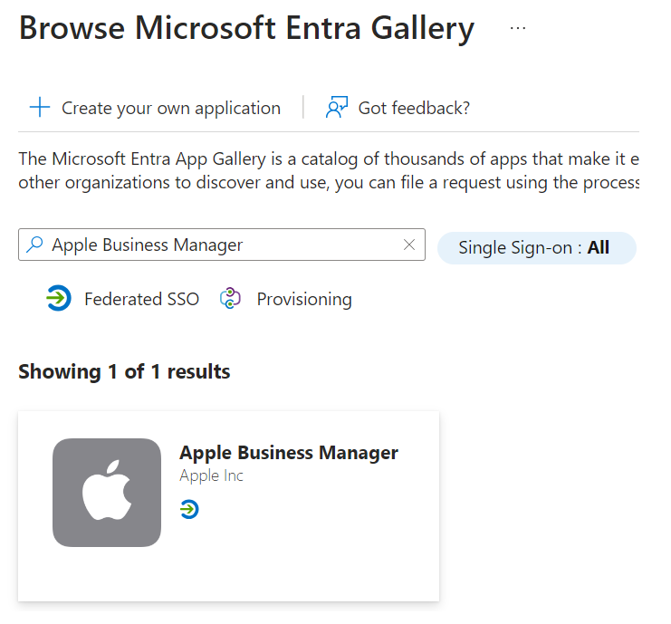The width and height of the screenshot is (671, 624).
Task: Click the magnifier icon in the search box
Action: coord(34,245)
